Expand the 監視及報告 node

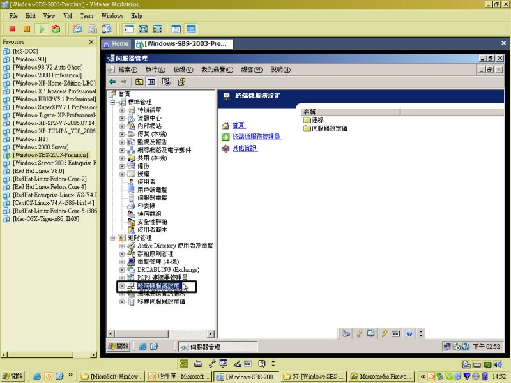(122, 142)
